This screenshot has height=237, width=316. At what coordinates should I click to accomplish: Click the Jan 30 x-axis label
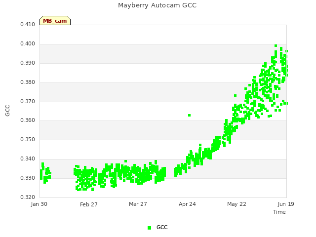click(39, 204)
